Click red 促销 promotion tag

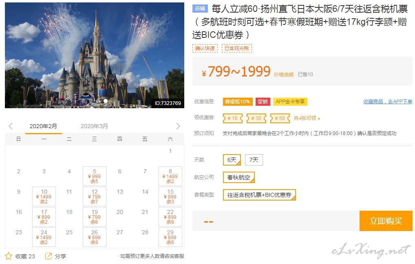tap(263, 102)
